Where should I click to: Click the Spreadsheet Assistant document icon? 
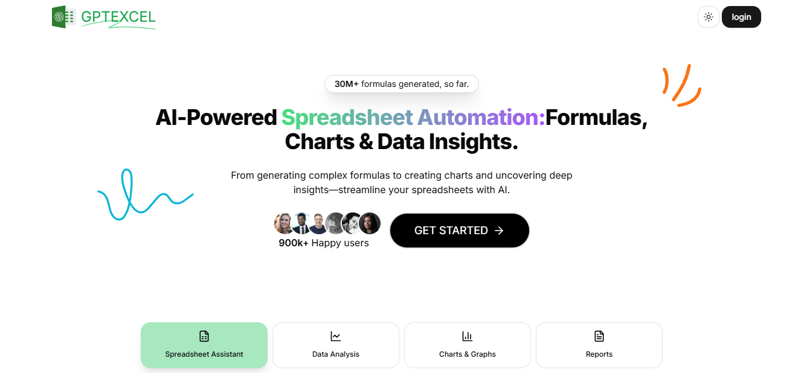(204, 336)
